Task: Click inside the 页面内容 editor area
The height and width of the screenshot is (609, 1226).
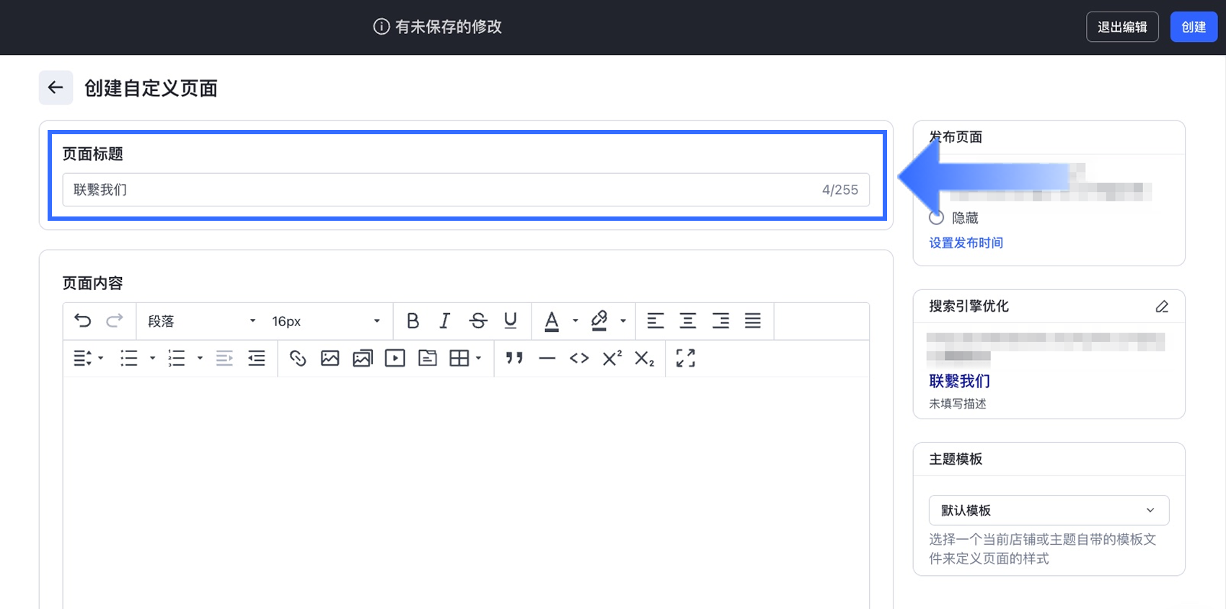Action: [x=466, y=493]
